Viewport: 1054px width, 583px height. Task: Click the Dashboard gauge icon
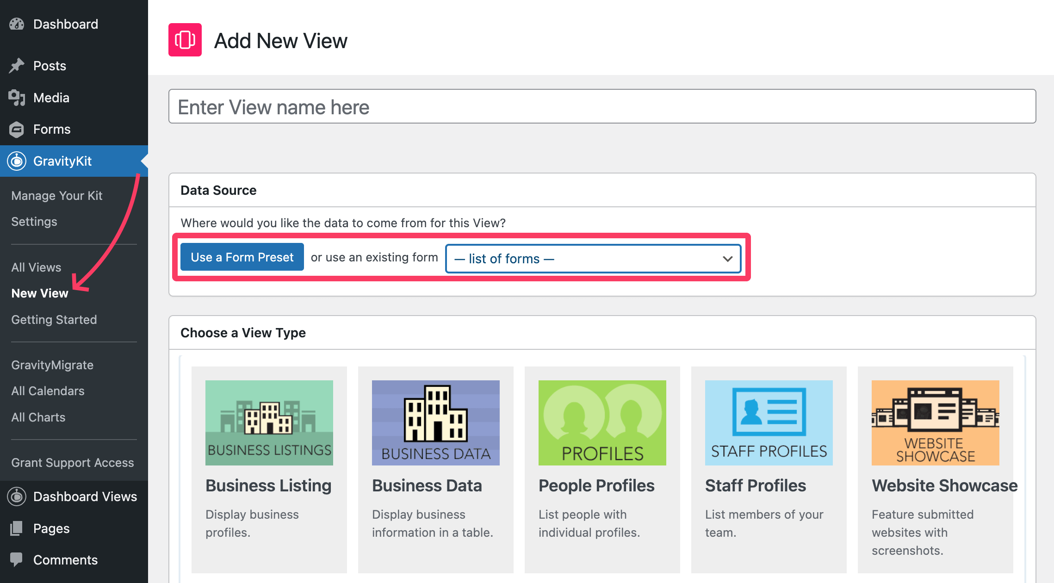[x=17, y=24]
